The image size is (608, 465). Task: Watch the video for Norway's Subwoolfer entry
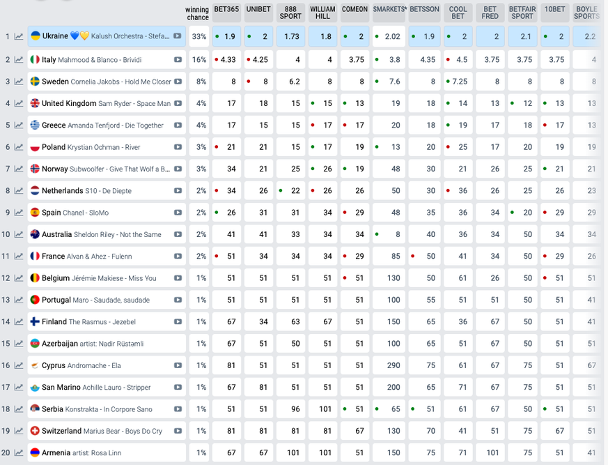tap(178, 169)
